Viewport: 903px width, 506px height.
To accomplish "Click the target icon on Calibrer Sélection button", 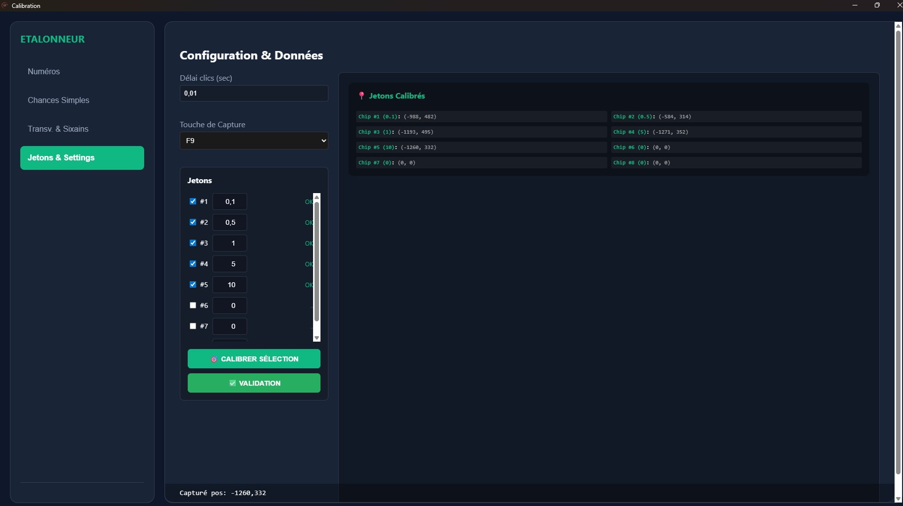I will point(214,358).
